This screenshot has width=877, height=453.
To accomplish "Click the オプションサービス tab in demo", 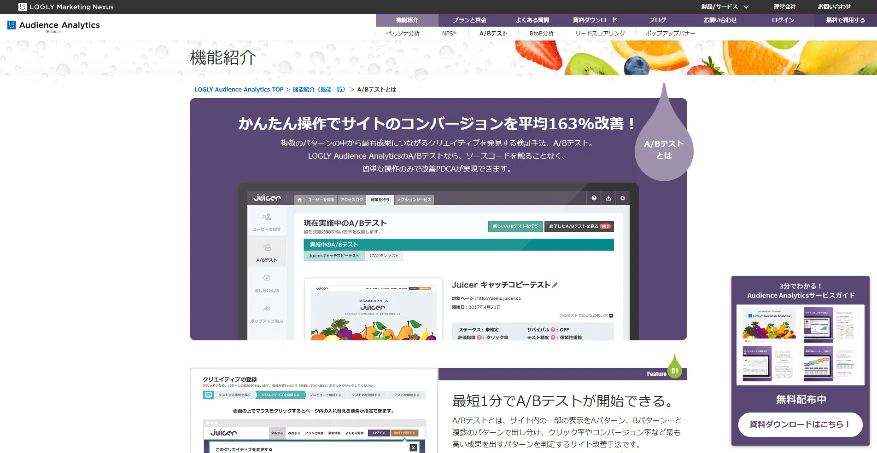I will click(414, 200).
